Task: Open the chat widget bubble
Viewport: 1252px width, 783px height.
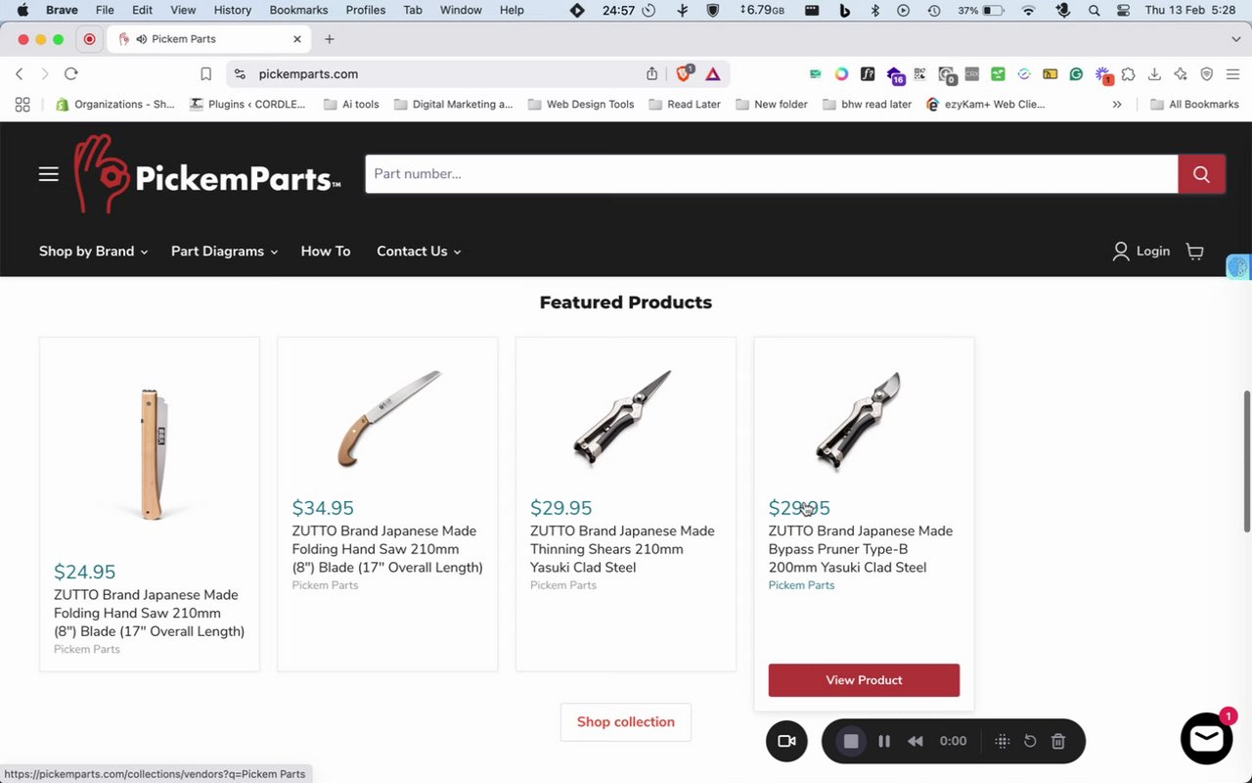Action: click(1206, 738)
